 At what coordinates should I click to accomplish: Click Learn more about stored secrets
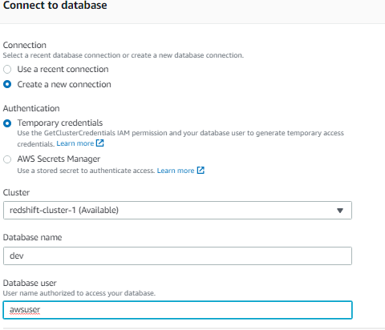pyautogui.click(x=176, y=171)
